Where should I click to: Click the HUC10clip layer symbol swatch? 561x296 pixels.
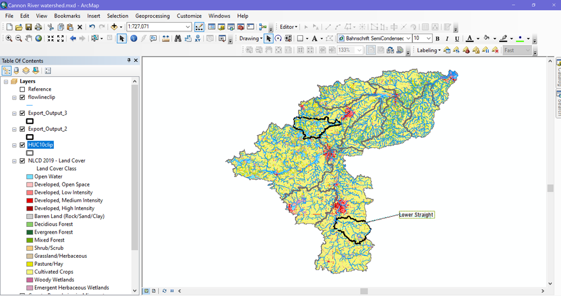(30, 153)
